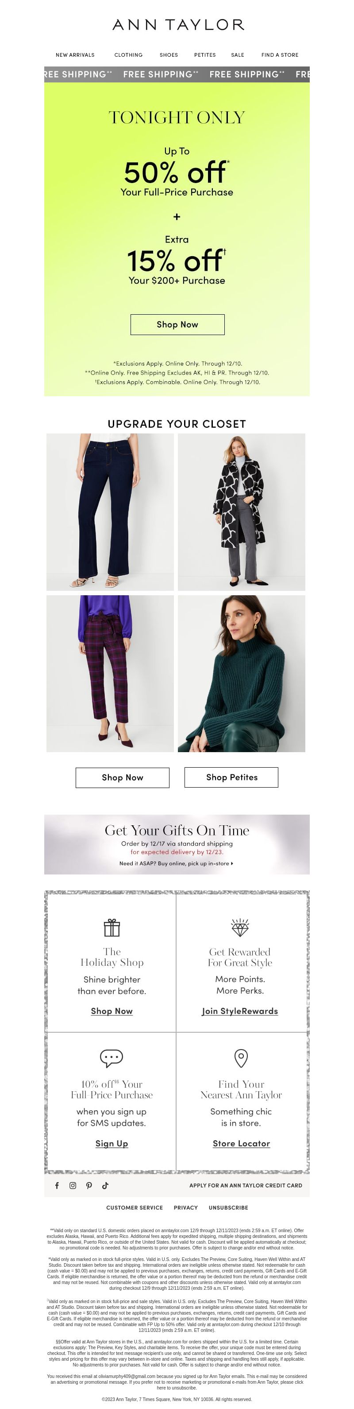Open the New Arrivals menu item
The image size is (354, 1409).
pos(75,55)
